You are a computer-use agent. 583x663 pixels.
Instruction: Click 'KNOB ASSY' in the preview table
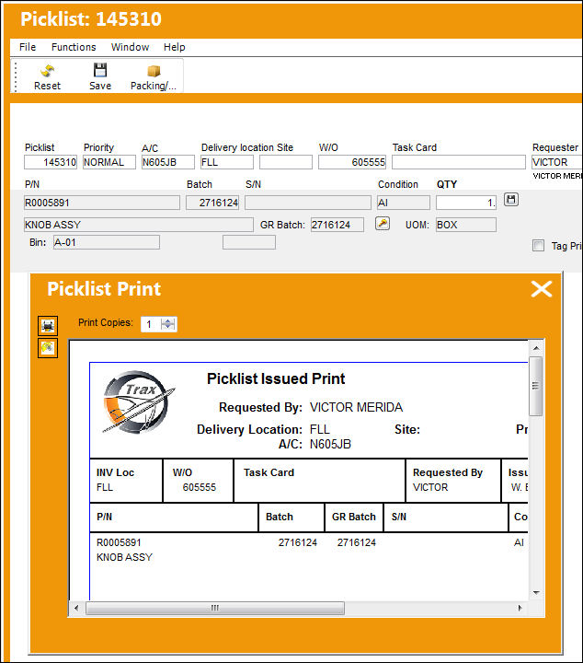click(124, 557)
